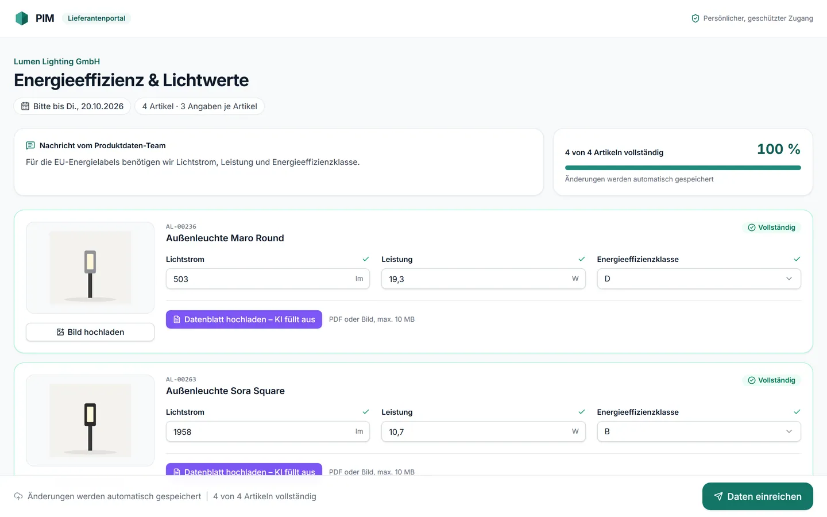Click the 'Außenleuchte Maro Round' product title

point(225,238)
